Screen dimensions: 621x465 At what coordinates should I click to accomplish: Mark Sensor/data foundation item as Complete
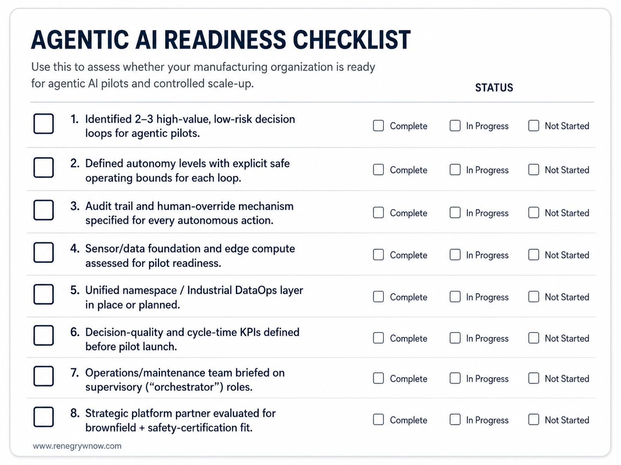click(378, 255)
